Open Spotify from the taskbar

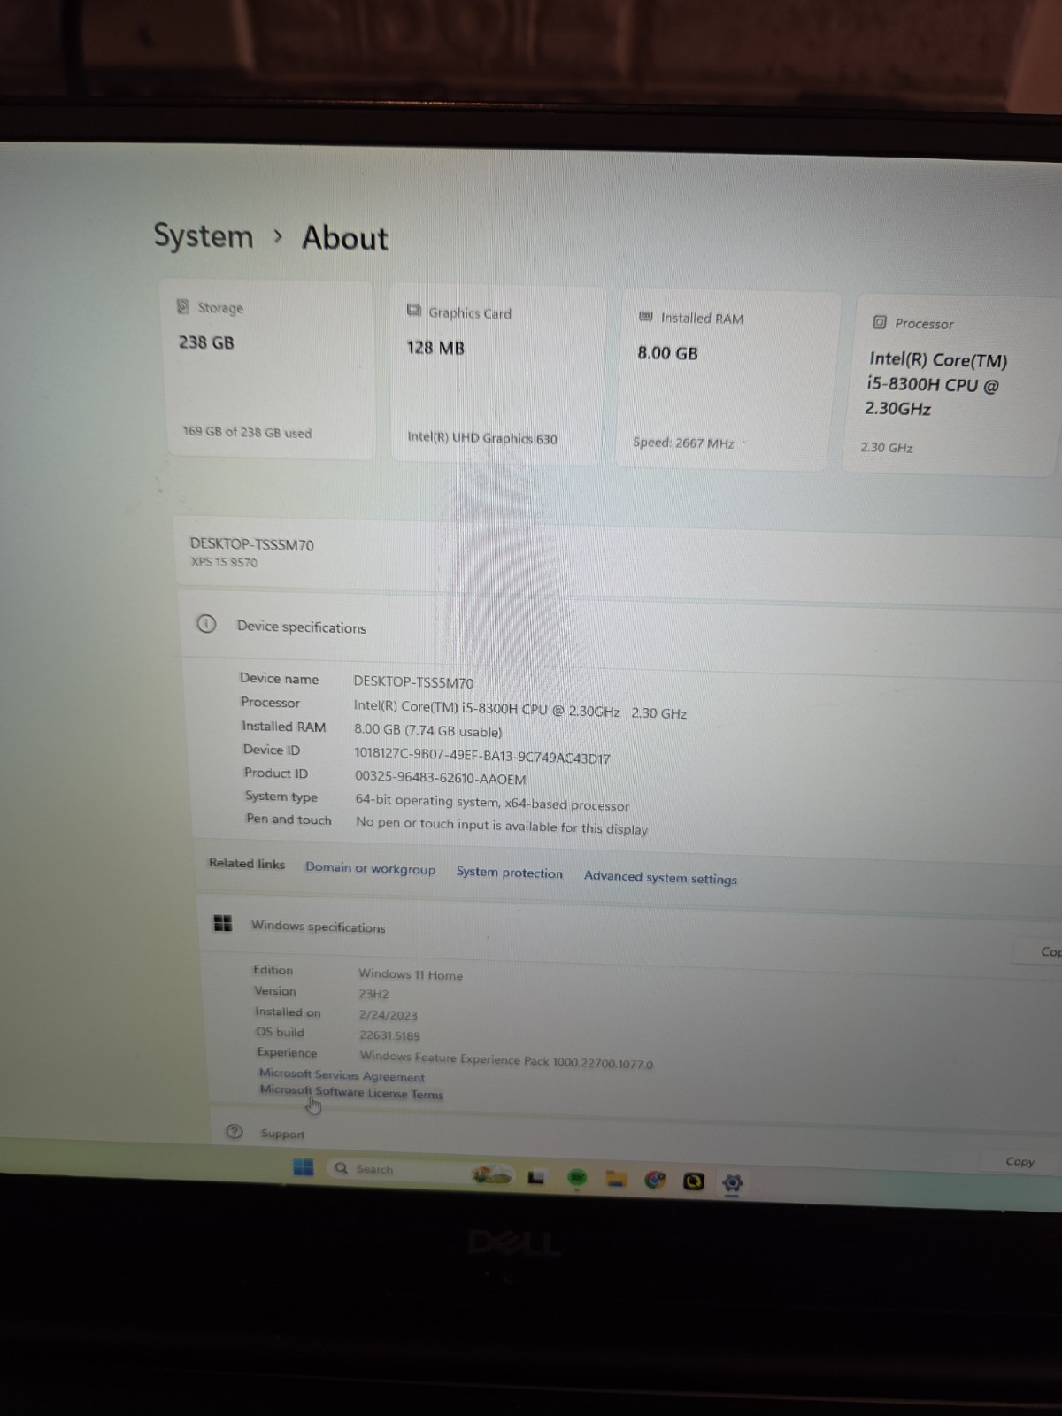click(577, 1177)
